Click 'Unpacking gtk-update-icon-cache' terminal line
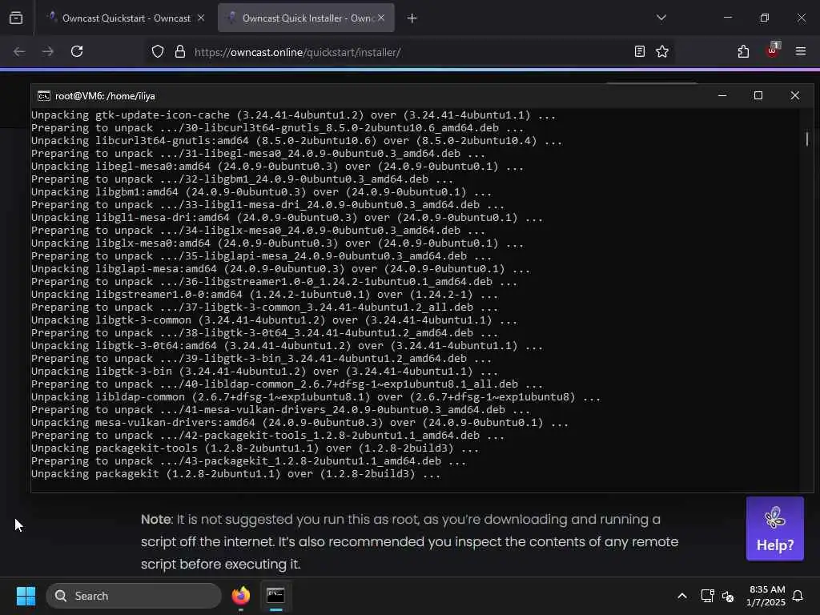Screen dimensions: 820x615 pos(293,115)
